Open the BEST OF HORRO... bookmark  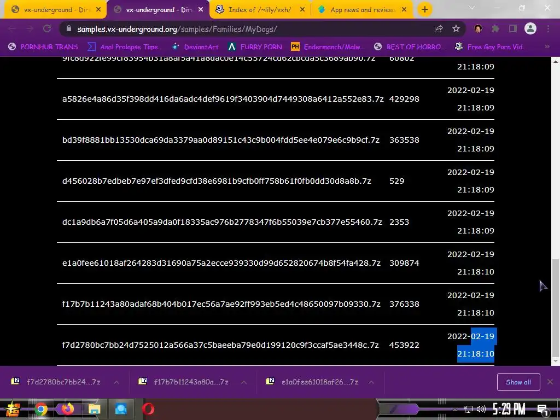(409, 47)
